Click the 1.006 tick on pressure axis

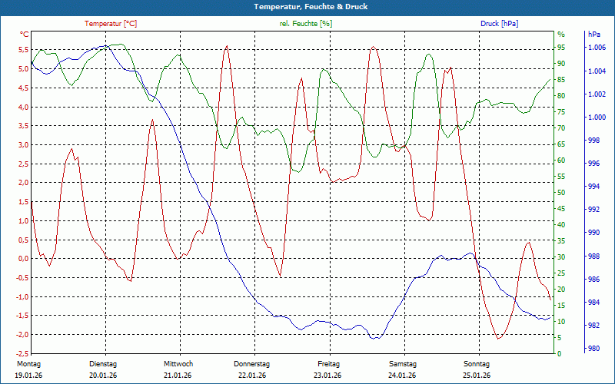click(596, 48)
